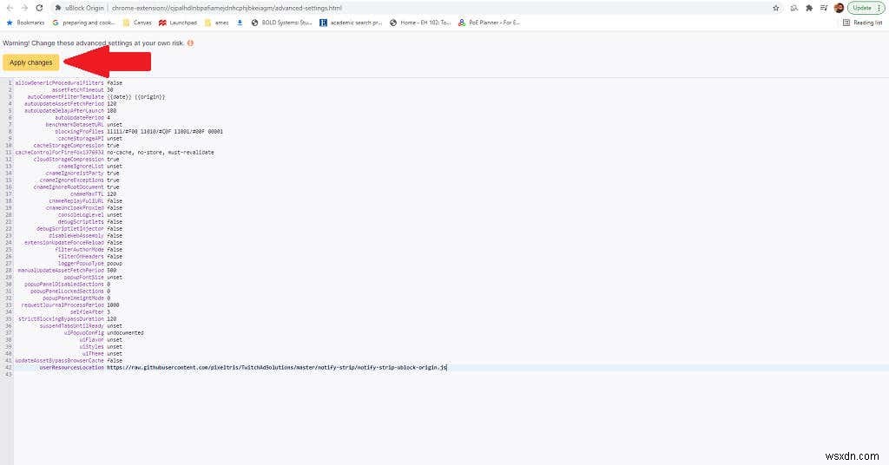
Task: Click the debugScriptlets line
Action: click(90, 222)
